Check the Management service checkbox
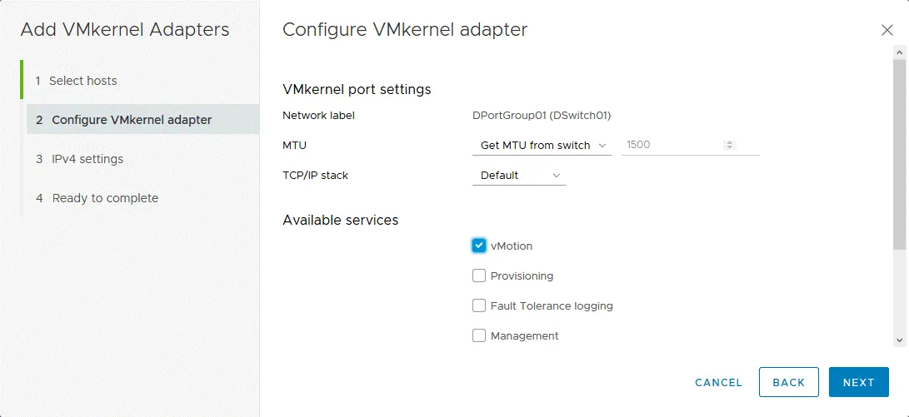Image resolution: width=909 pixels, height=417 pixels. 479,335
